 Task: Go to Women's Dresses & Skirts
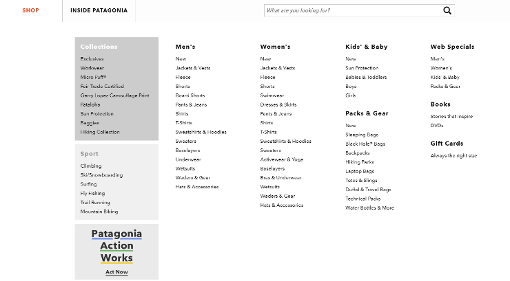278,104
